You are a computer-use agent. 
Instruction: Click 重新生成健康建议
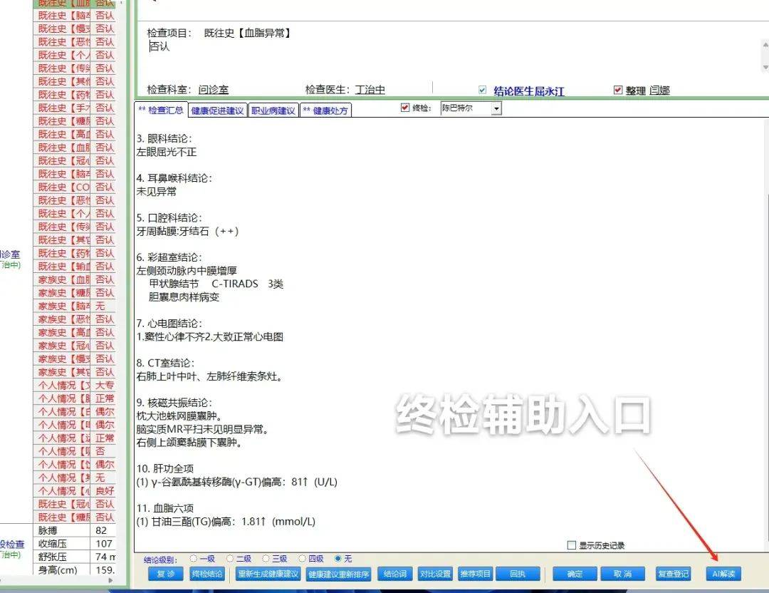point(267,574)
